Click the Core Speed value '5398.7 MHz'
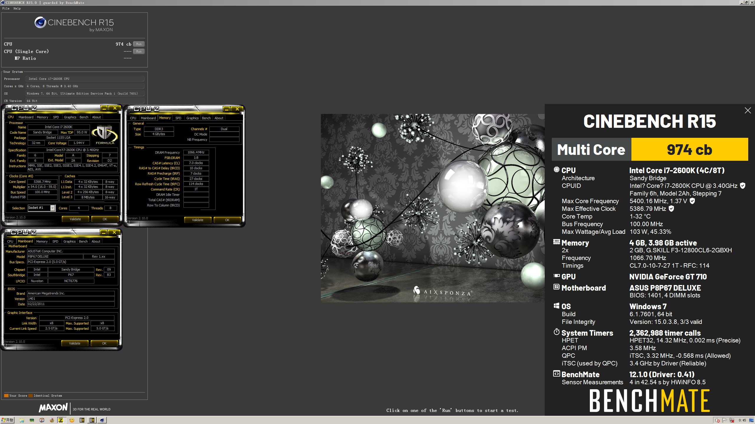The width and height of the screenshot is (755, 424). [x=42, y=182]
